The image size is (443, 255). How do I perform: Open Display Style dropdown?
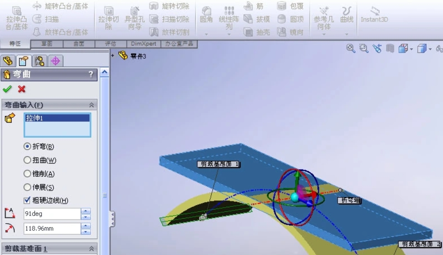pos(430,49)
